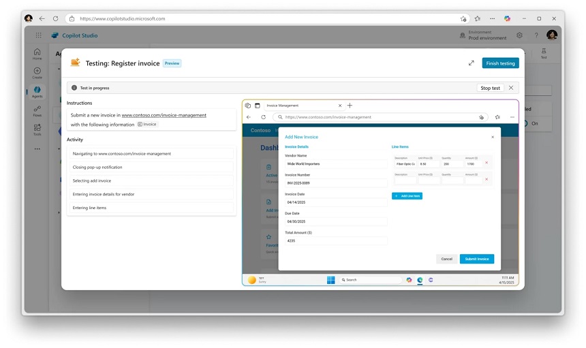Open inner browser tab actions menu

pos(257,106)
